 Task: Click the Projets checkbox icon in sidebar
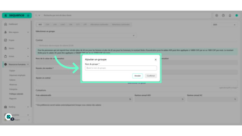pos(6,40)
